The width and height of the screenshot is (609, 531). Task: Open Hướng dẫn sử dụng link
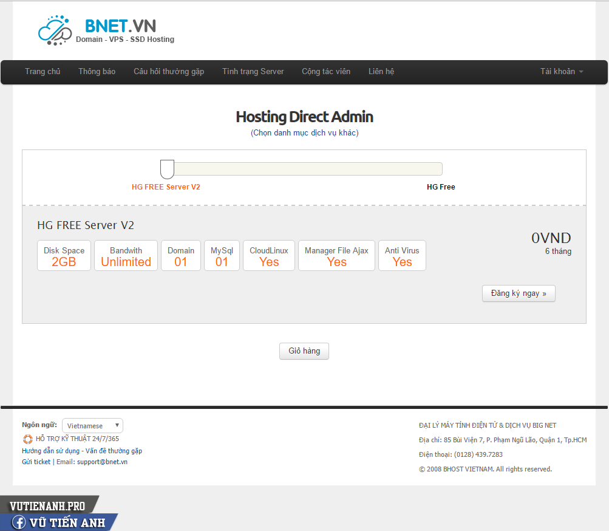point(50,451)
